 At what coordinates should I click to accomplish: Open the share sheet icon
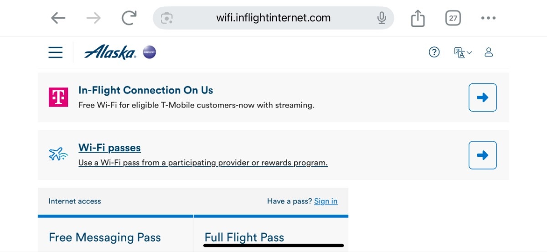tap(418, 18)
